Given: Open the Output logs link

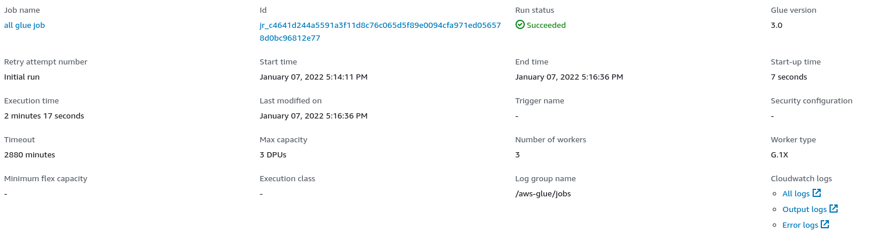Looking at the screenshot, I should click(804, 209).
